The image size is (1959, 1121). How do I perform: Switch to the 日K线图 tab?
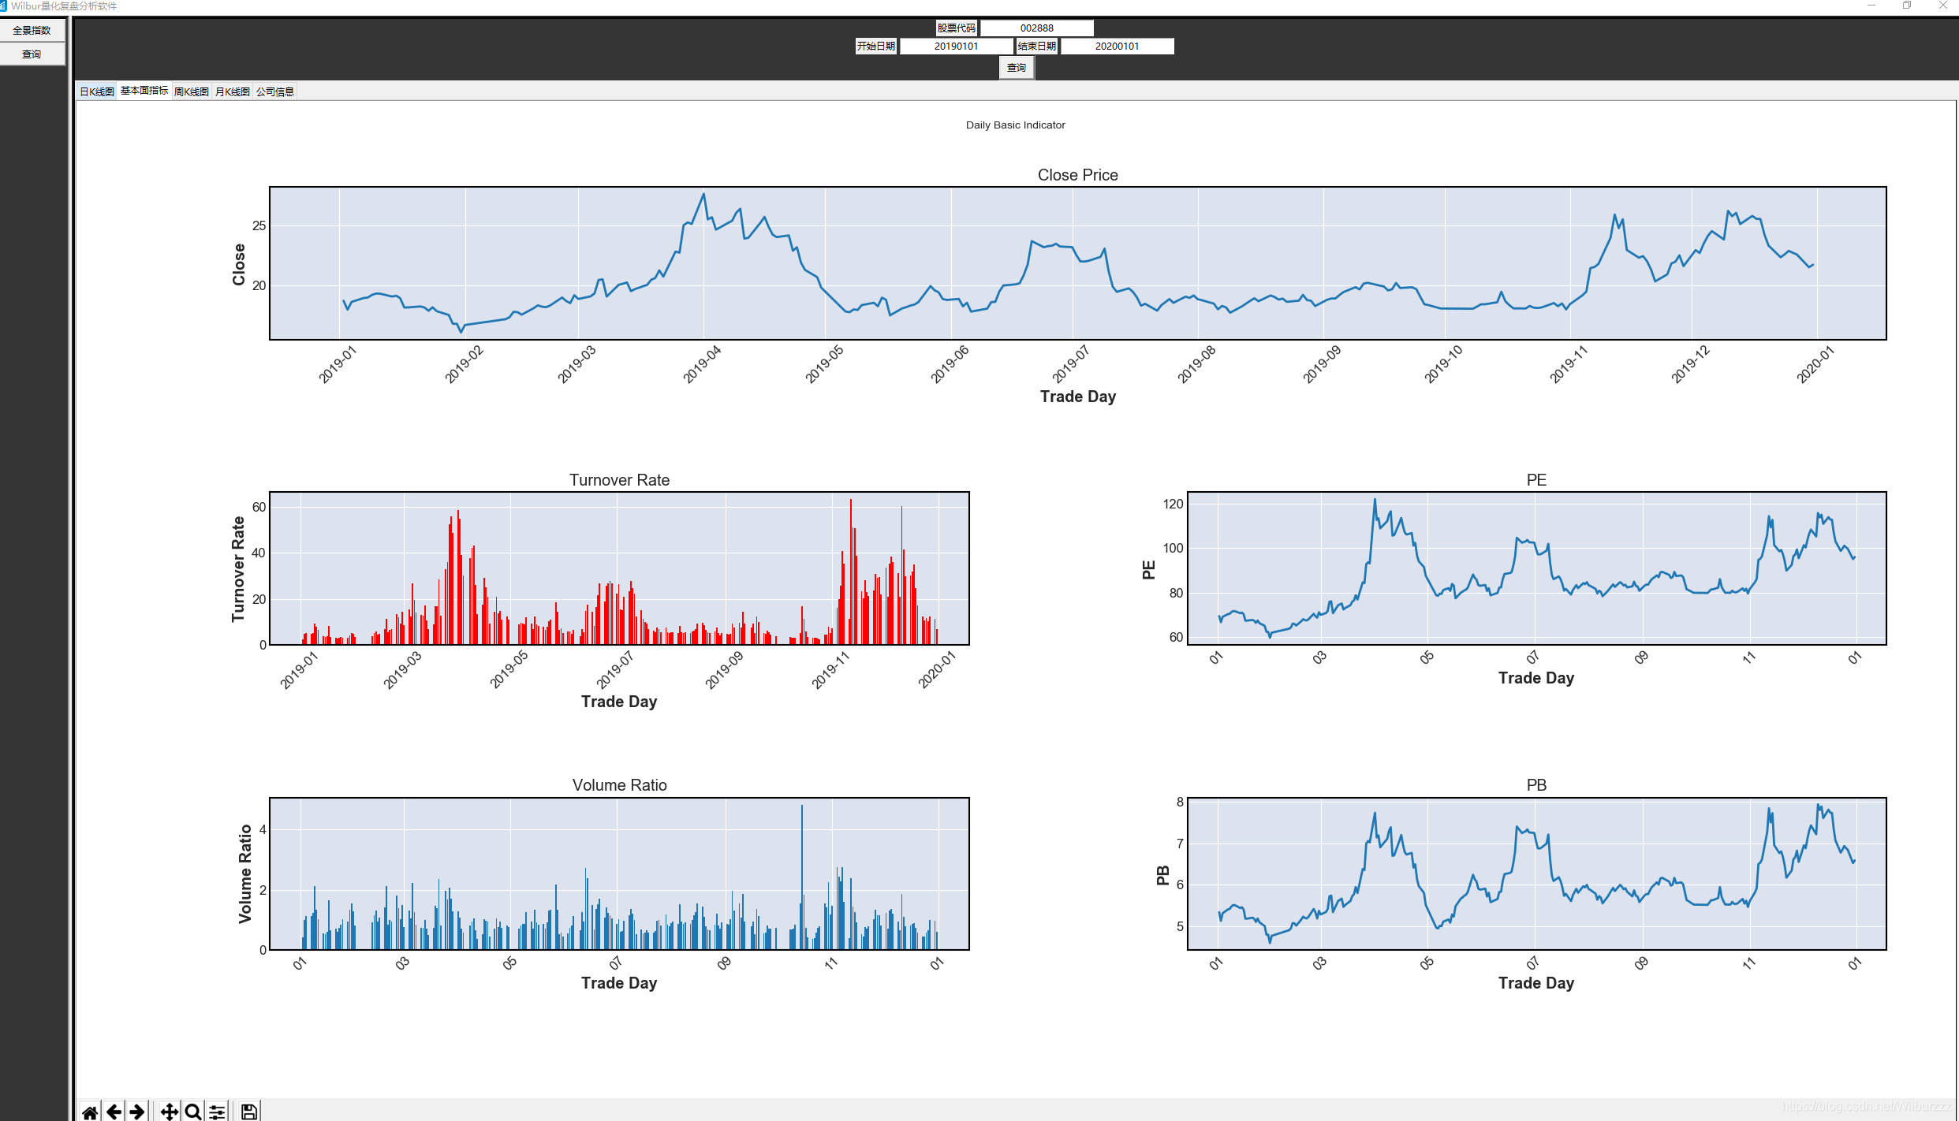pos(97,91)
